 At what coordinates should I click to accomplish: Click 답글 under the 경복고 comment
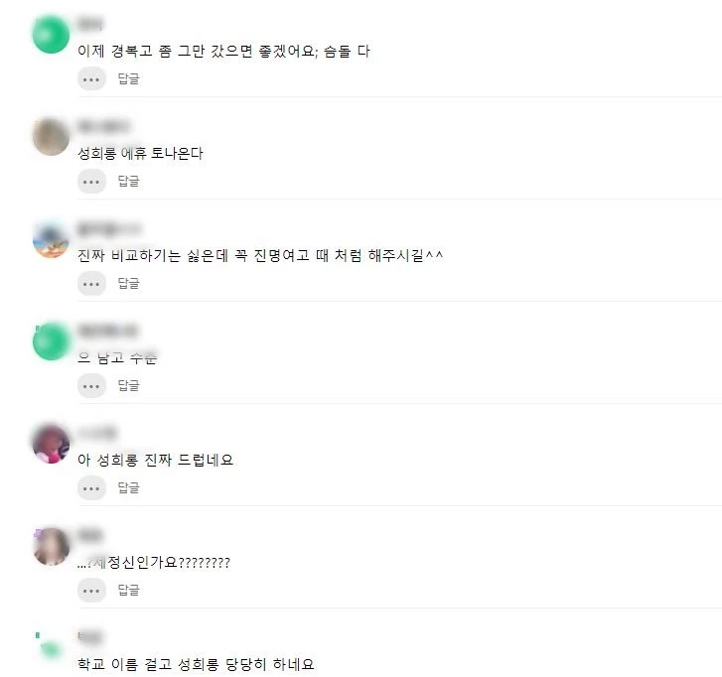pos(128,78)
